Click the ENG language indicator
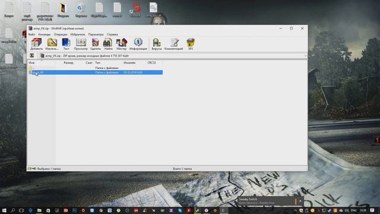Screen dimensions: 380x214 354,210
